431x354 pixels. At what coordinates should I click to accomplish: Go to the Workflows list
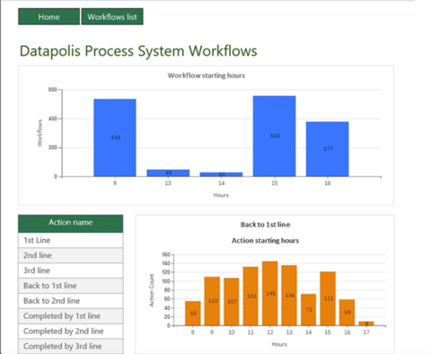point(112,17)
